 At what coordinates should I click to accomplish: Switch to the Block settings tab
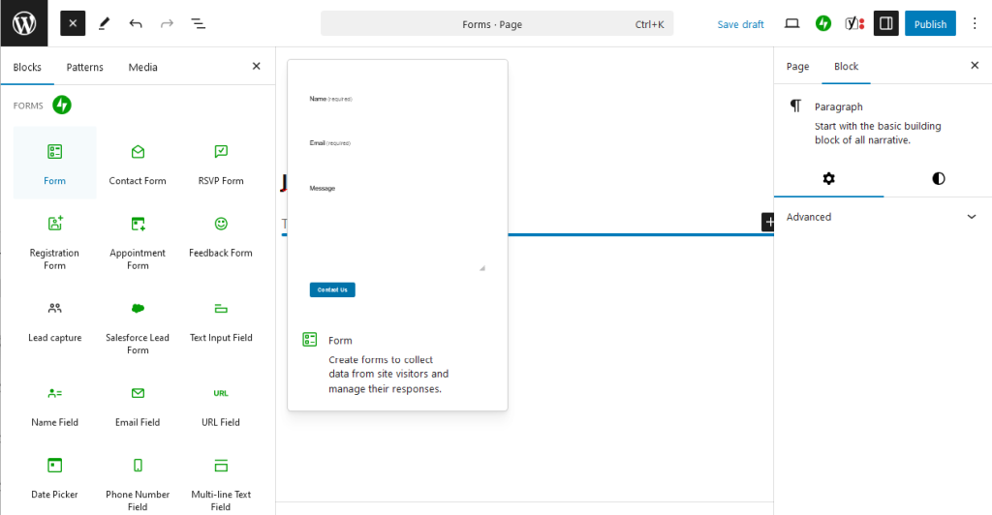846,67
